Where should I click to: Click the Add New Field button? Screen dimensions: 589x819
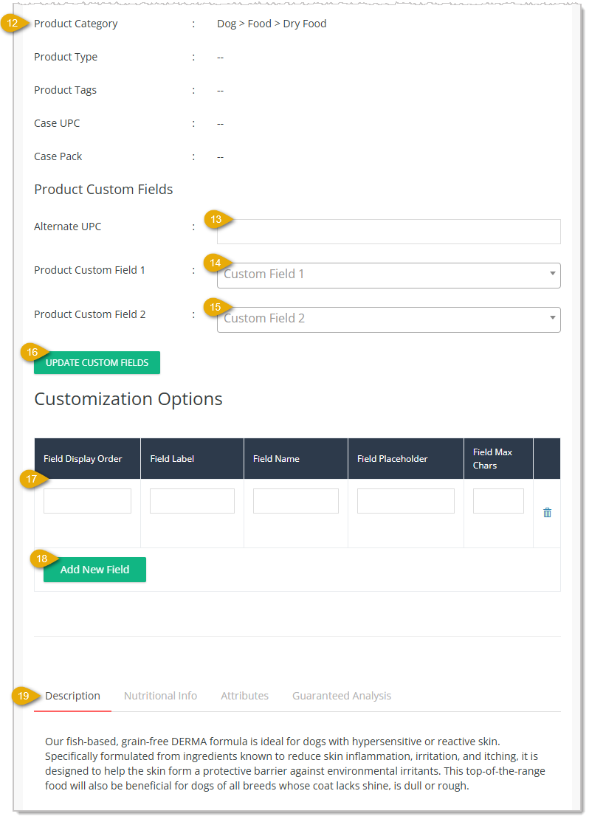(x=94, y=570)
